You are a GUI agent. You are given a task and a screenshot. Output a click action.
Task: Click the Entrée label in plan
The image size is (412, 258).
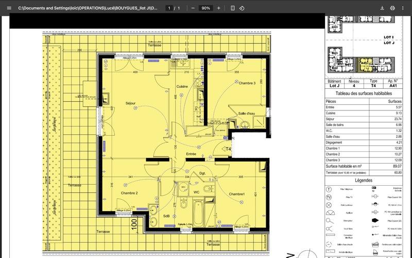click(191, 154)
